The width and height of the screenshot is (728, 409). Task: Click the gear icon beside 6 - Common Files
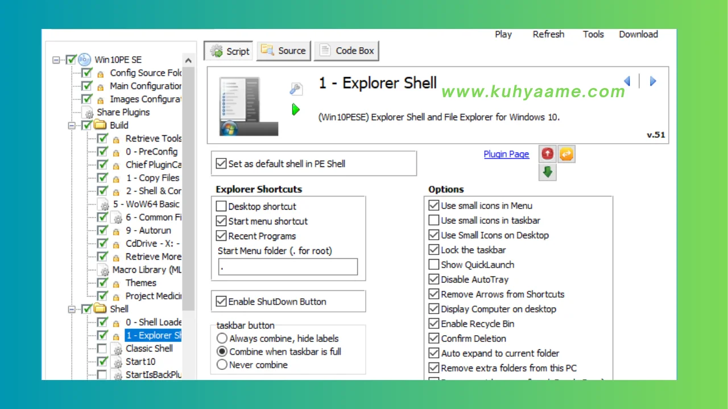117,218
